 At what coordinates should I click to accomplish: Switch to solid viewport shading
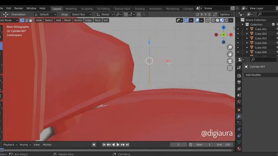tap(217, 20)
